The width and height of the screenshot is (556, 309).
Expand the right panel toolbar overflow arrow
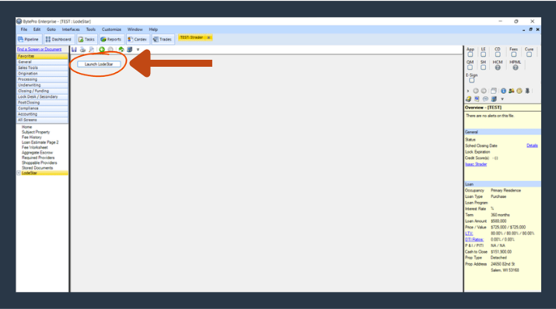(502, 99)
